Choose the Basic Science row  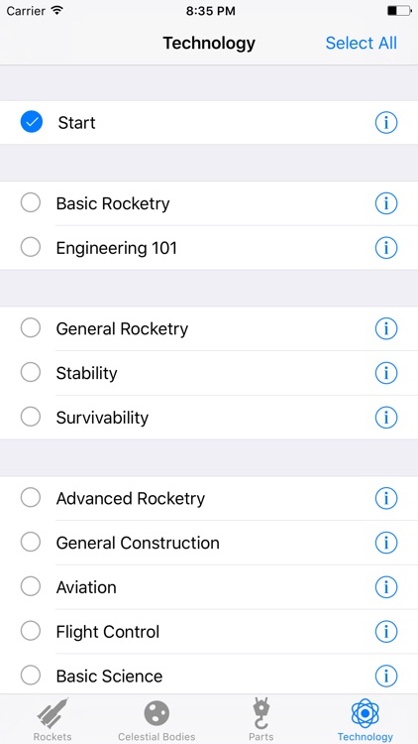209,676
